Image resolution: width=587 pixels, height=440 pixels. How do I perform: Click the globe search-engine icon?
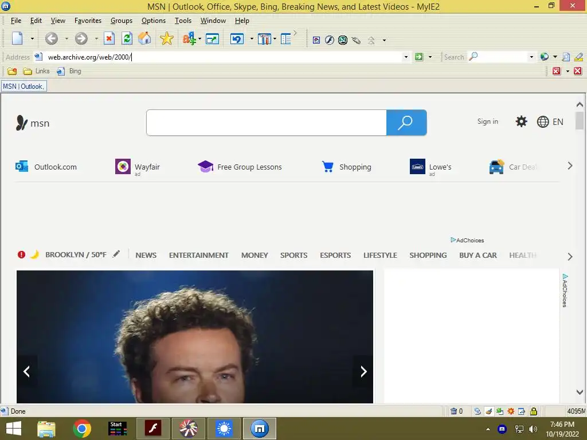[545, 57]
